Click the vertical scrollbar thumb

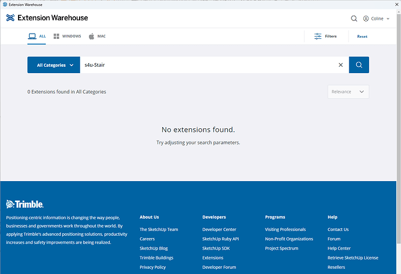click(399, 129)
